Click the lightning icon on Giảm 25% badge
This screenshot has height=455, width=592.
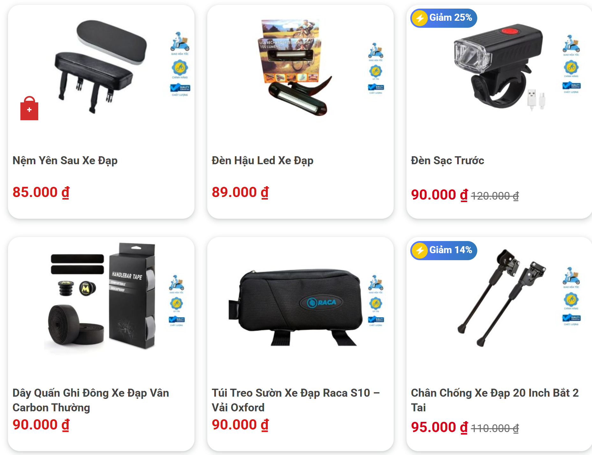(420, 18)
